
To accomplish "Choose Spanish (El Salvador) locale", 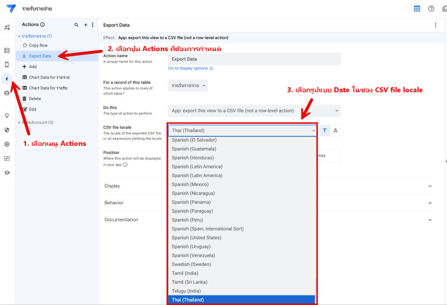I will click(241, 140).
